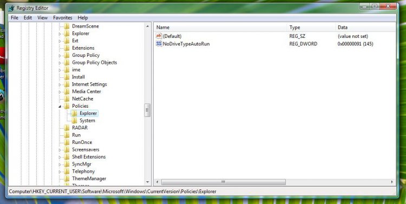Expand the Telephony key
Image resolution: width=406 pixels, height=204 pixels.
(x=60, y=172)
